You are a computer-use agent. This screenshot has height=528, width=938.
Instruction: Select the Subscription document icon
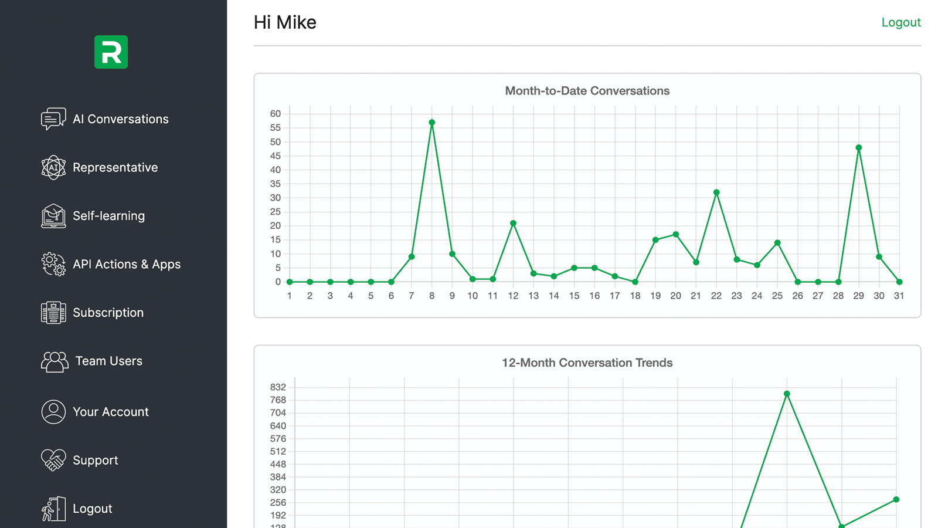tap(53, 312)
